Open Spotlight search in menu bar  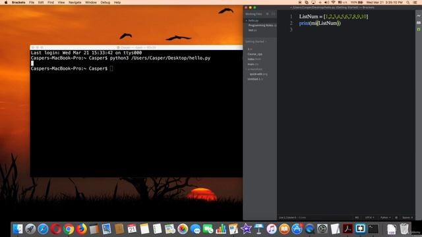tap(408, 3)
